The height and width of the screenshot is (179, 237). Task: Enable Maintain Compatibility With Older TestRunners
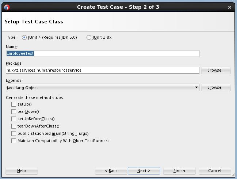(x=14, y=141)
